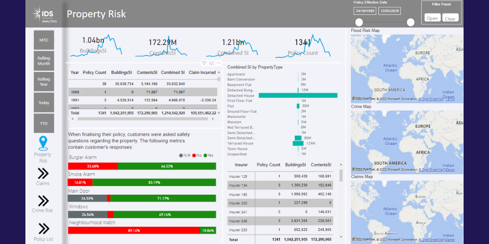This screenshot has height=244, width=489.
Task: Clear filters with the Clear button
Action: [450, 18]
